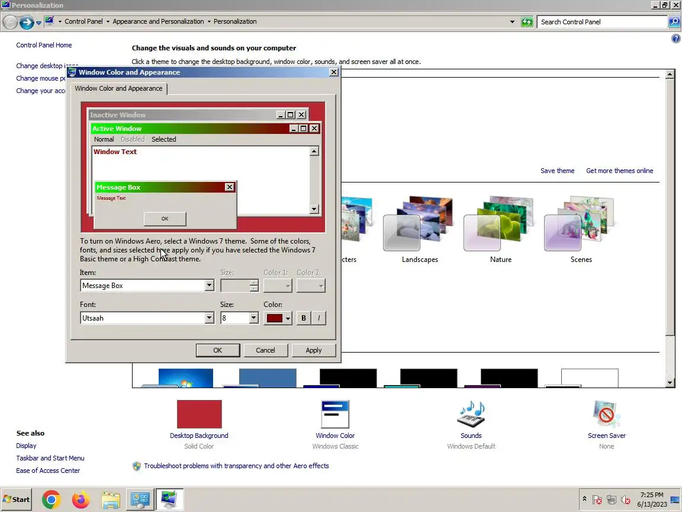Click the network tray icon
The height and width of the screenshot is (512, 682).
612,500
